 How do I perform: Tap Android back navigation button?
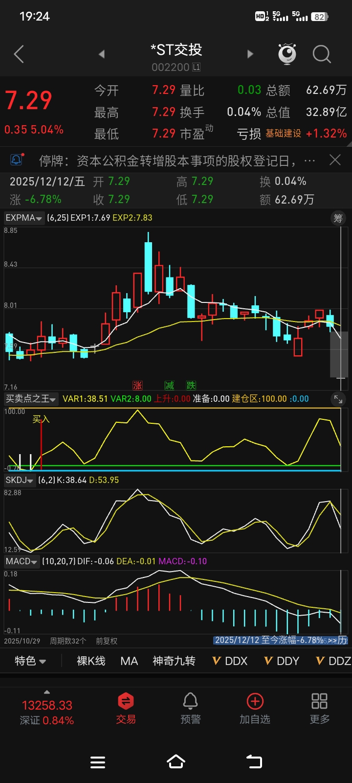(254, 762)
